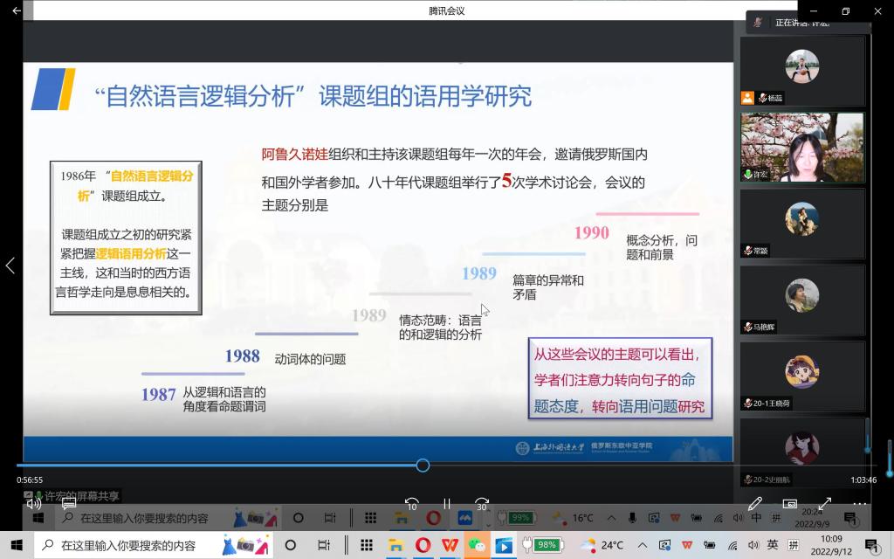Open the 10:09 clock calendar flyout
The width and height of the screenshot is (894, 559).
830,545
